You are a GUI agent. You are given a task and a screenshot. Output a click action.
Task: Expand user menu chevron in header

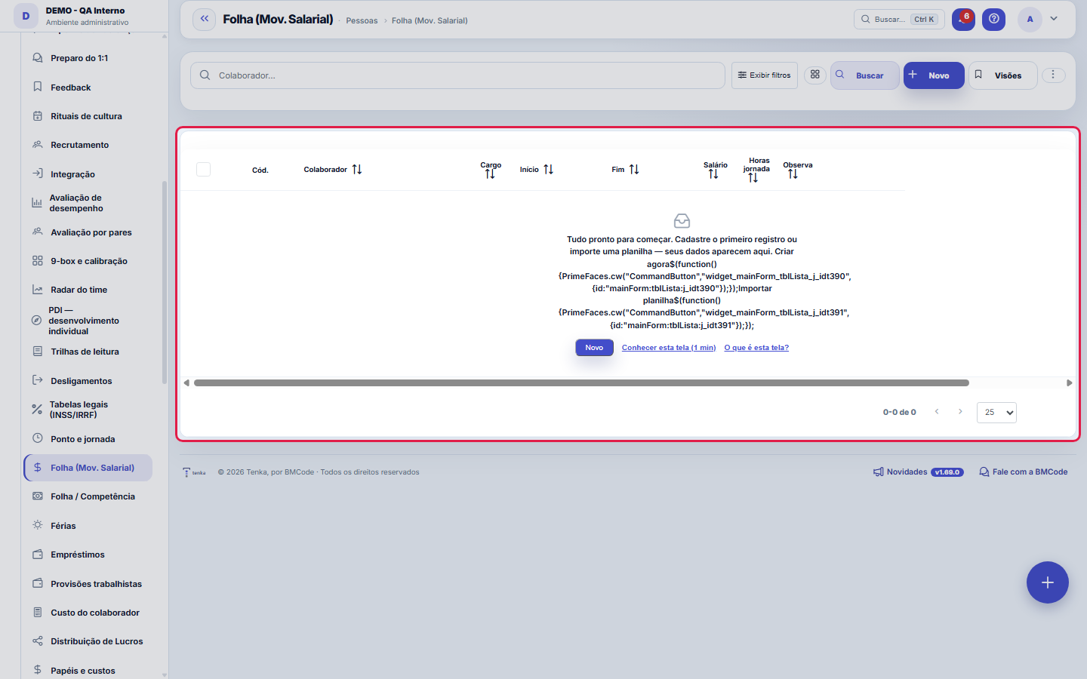(1054, 19)
